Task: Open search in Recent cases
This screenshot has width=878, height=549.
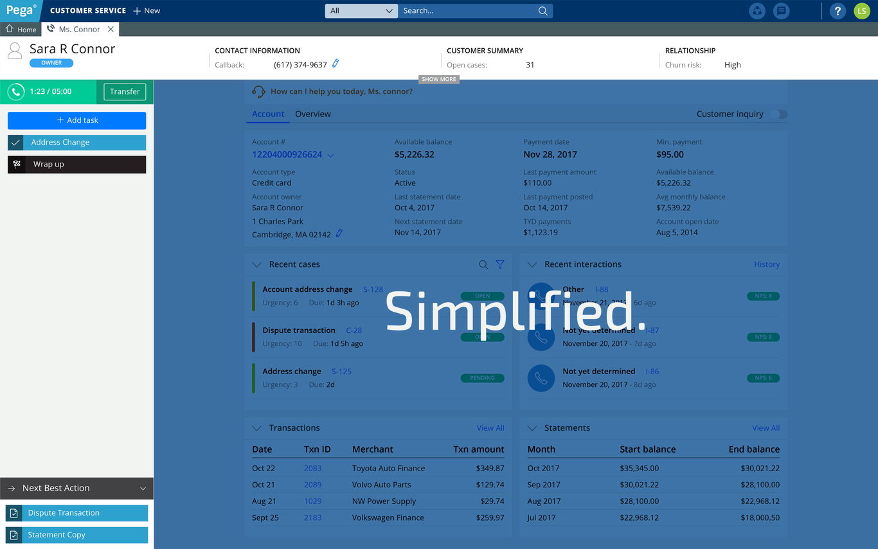Action: coord(483,264)
